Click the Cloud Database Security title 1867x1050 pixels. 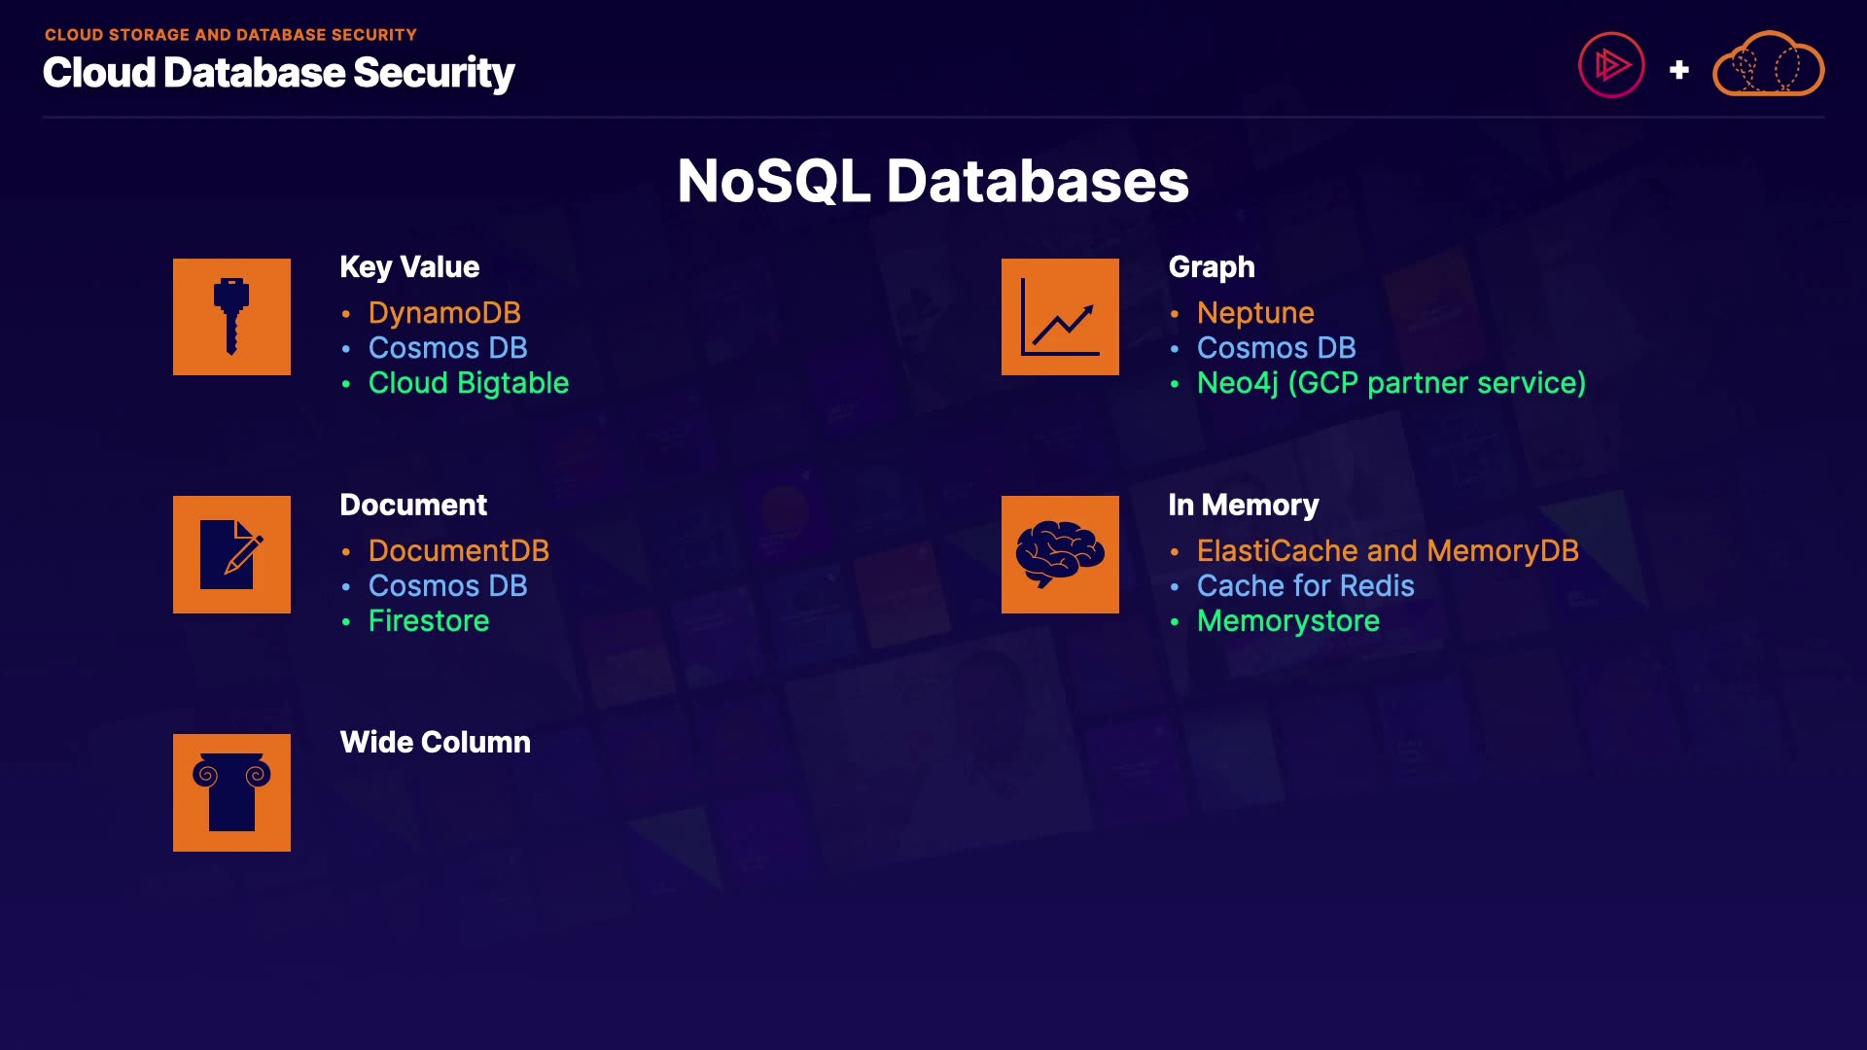279,73
